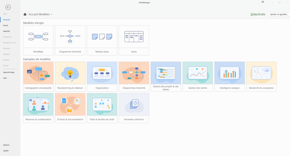The height and width of the screenshot is (156, 290).
Task: Select the MindMap blank template icon
Action: pos(38,37)
